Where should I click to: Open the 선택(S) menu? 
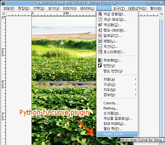point(39,9)
